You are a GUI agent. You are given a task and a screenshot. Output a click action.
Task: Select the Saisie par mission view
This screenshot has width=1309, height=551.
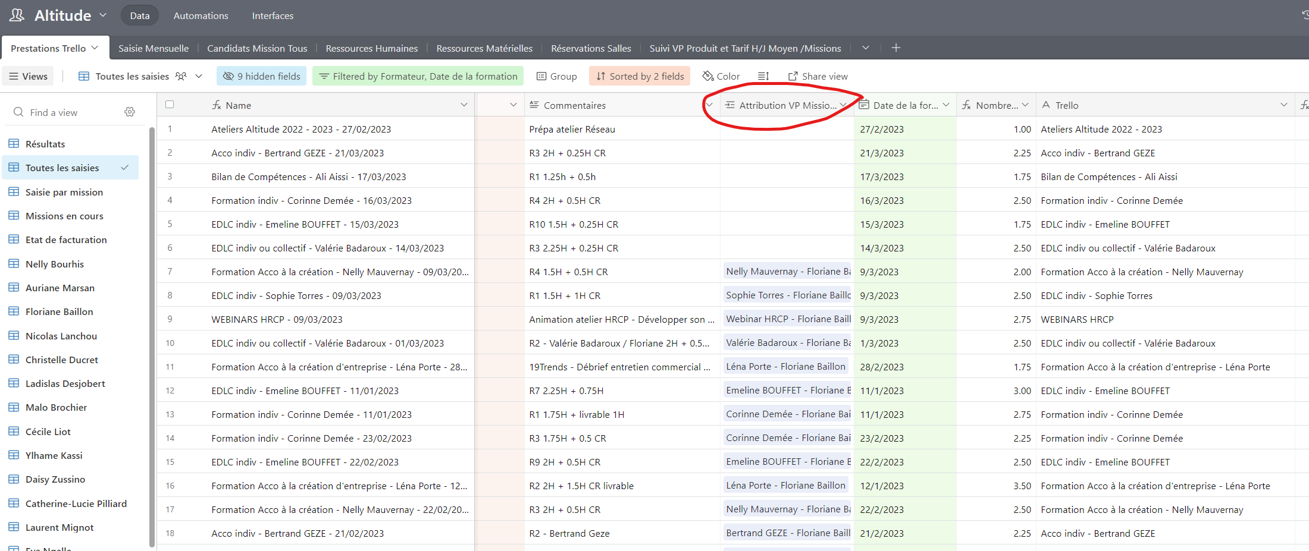pyautogui.click(x=70, y=192)
